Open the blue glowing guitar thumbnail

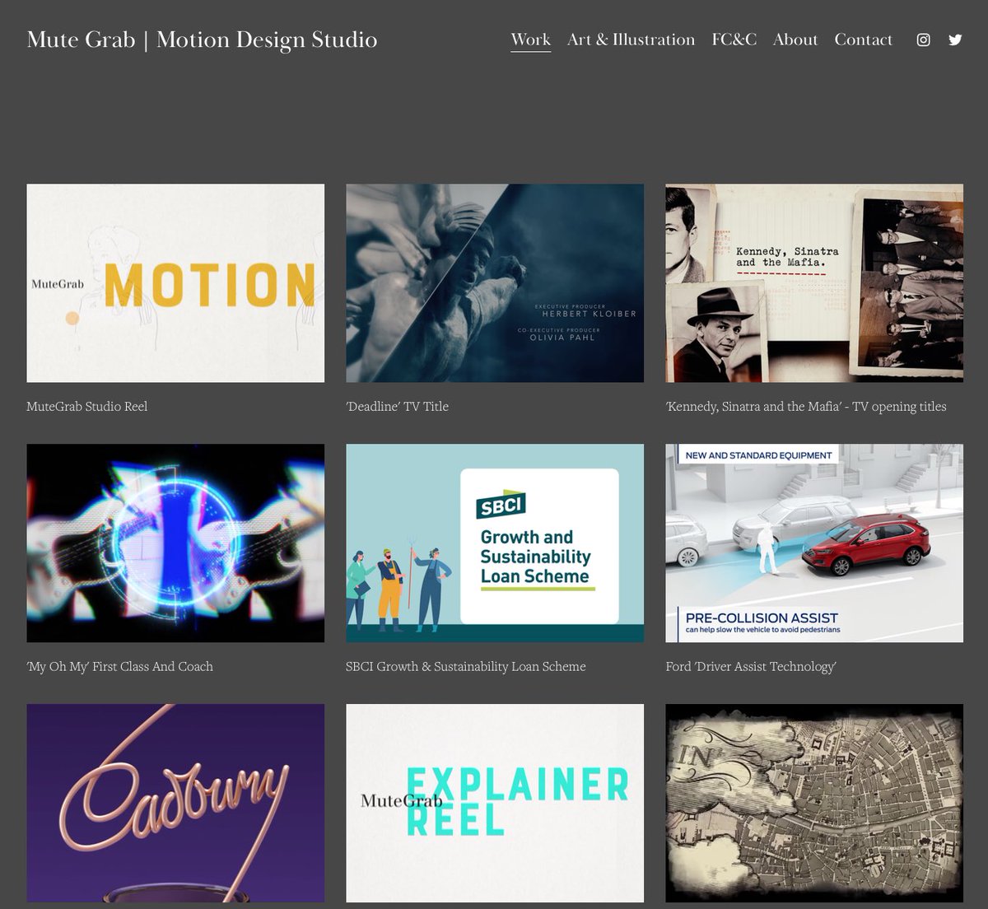pos(175,543)
